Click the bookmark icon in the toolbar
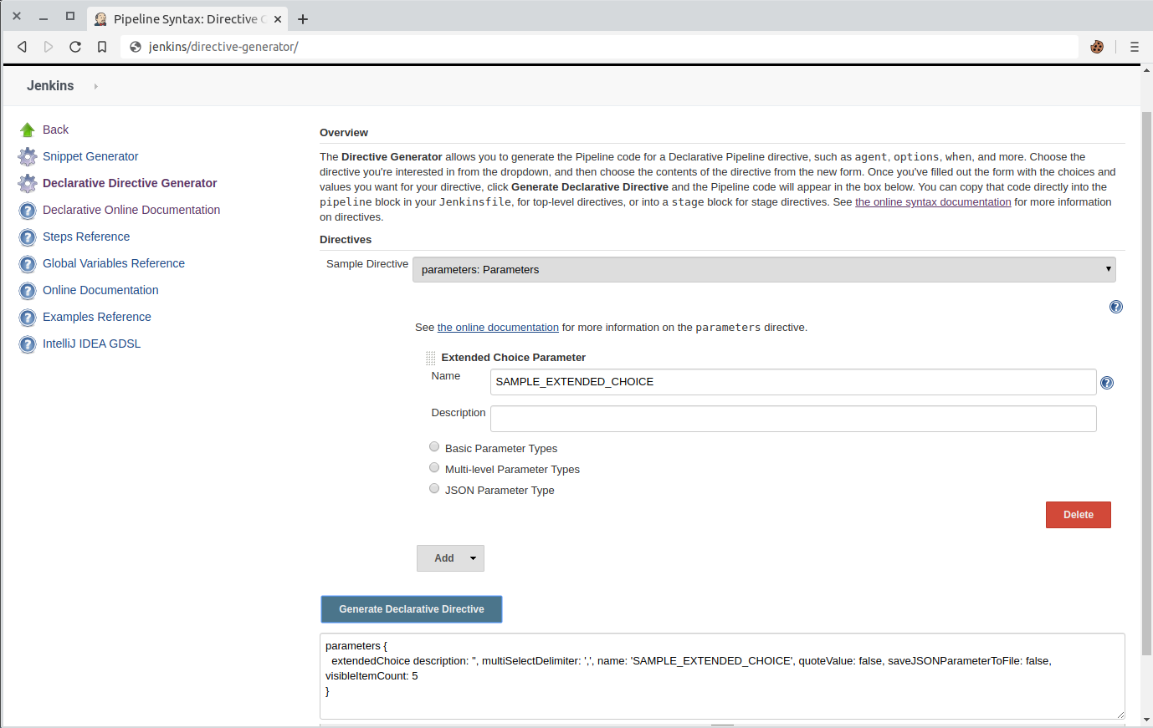The height and width of the screenshot is (728, 1153). (102, 47)
